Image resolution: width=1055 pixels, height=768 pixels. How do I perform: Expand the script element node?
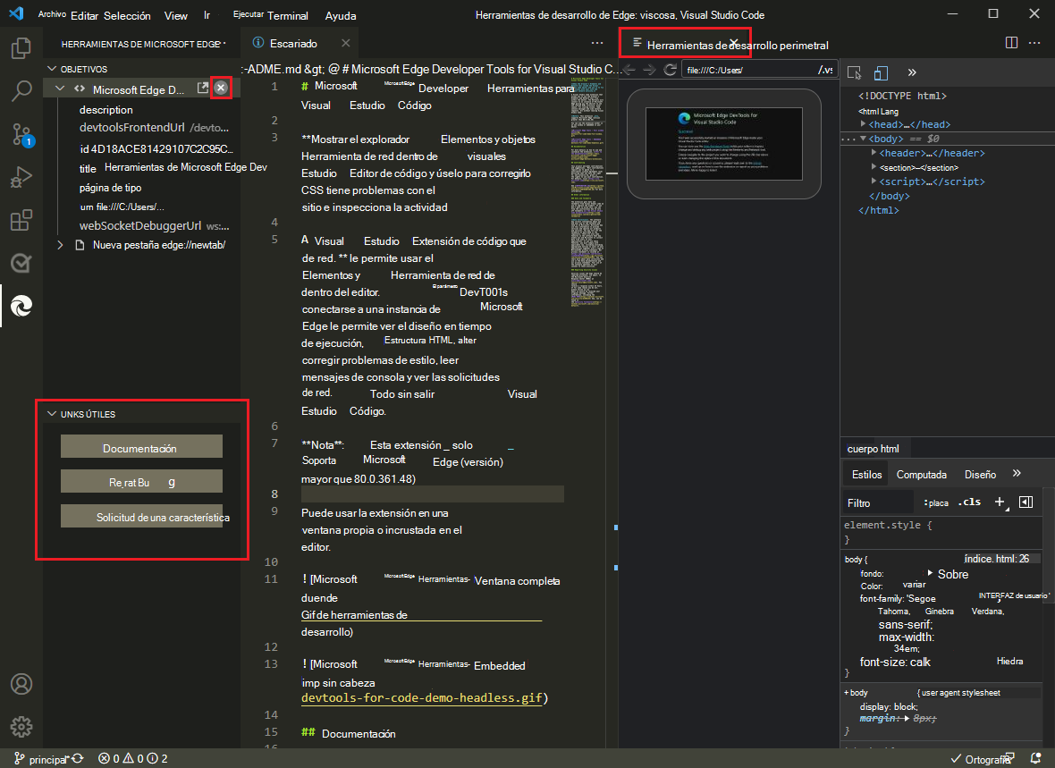point(874,181)
